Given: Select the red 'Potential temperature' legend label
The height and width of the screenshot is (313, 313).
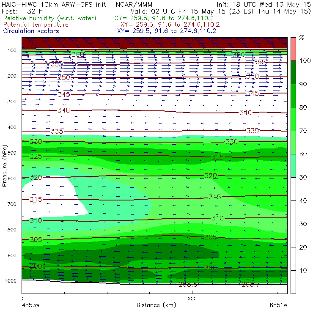Looking at the screenshot, I should click(36, 25).
